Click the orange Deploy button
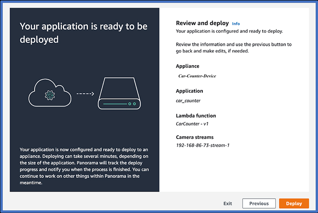 point(294,203)
